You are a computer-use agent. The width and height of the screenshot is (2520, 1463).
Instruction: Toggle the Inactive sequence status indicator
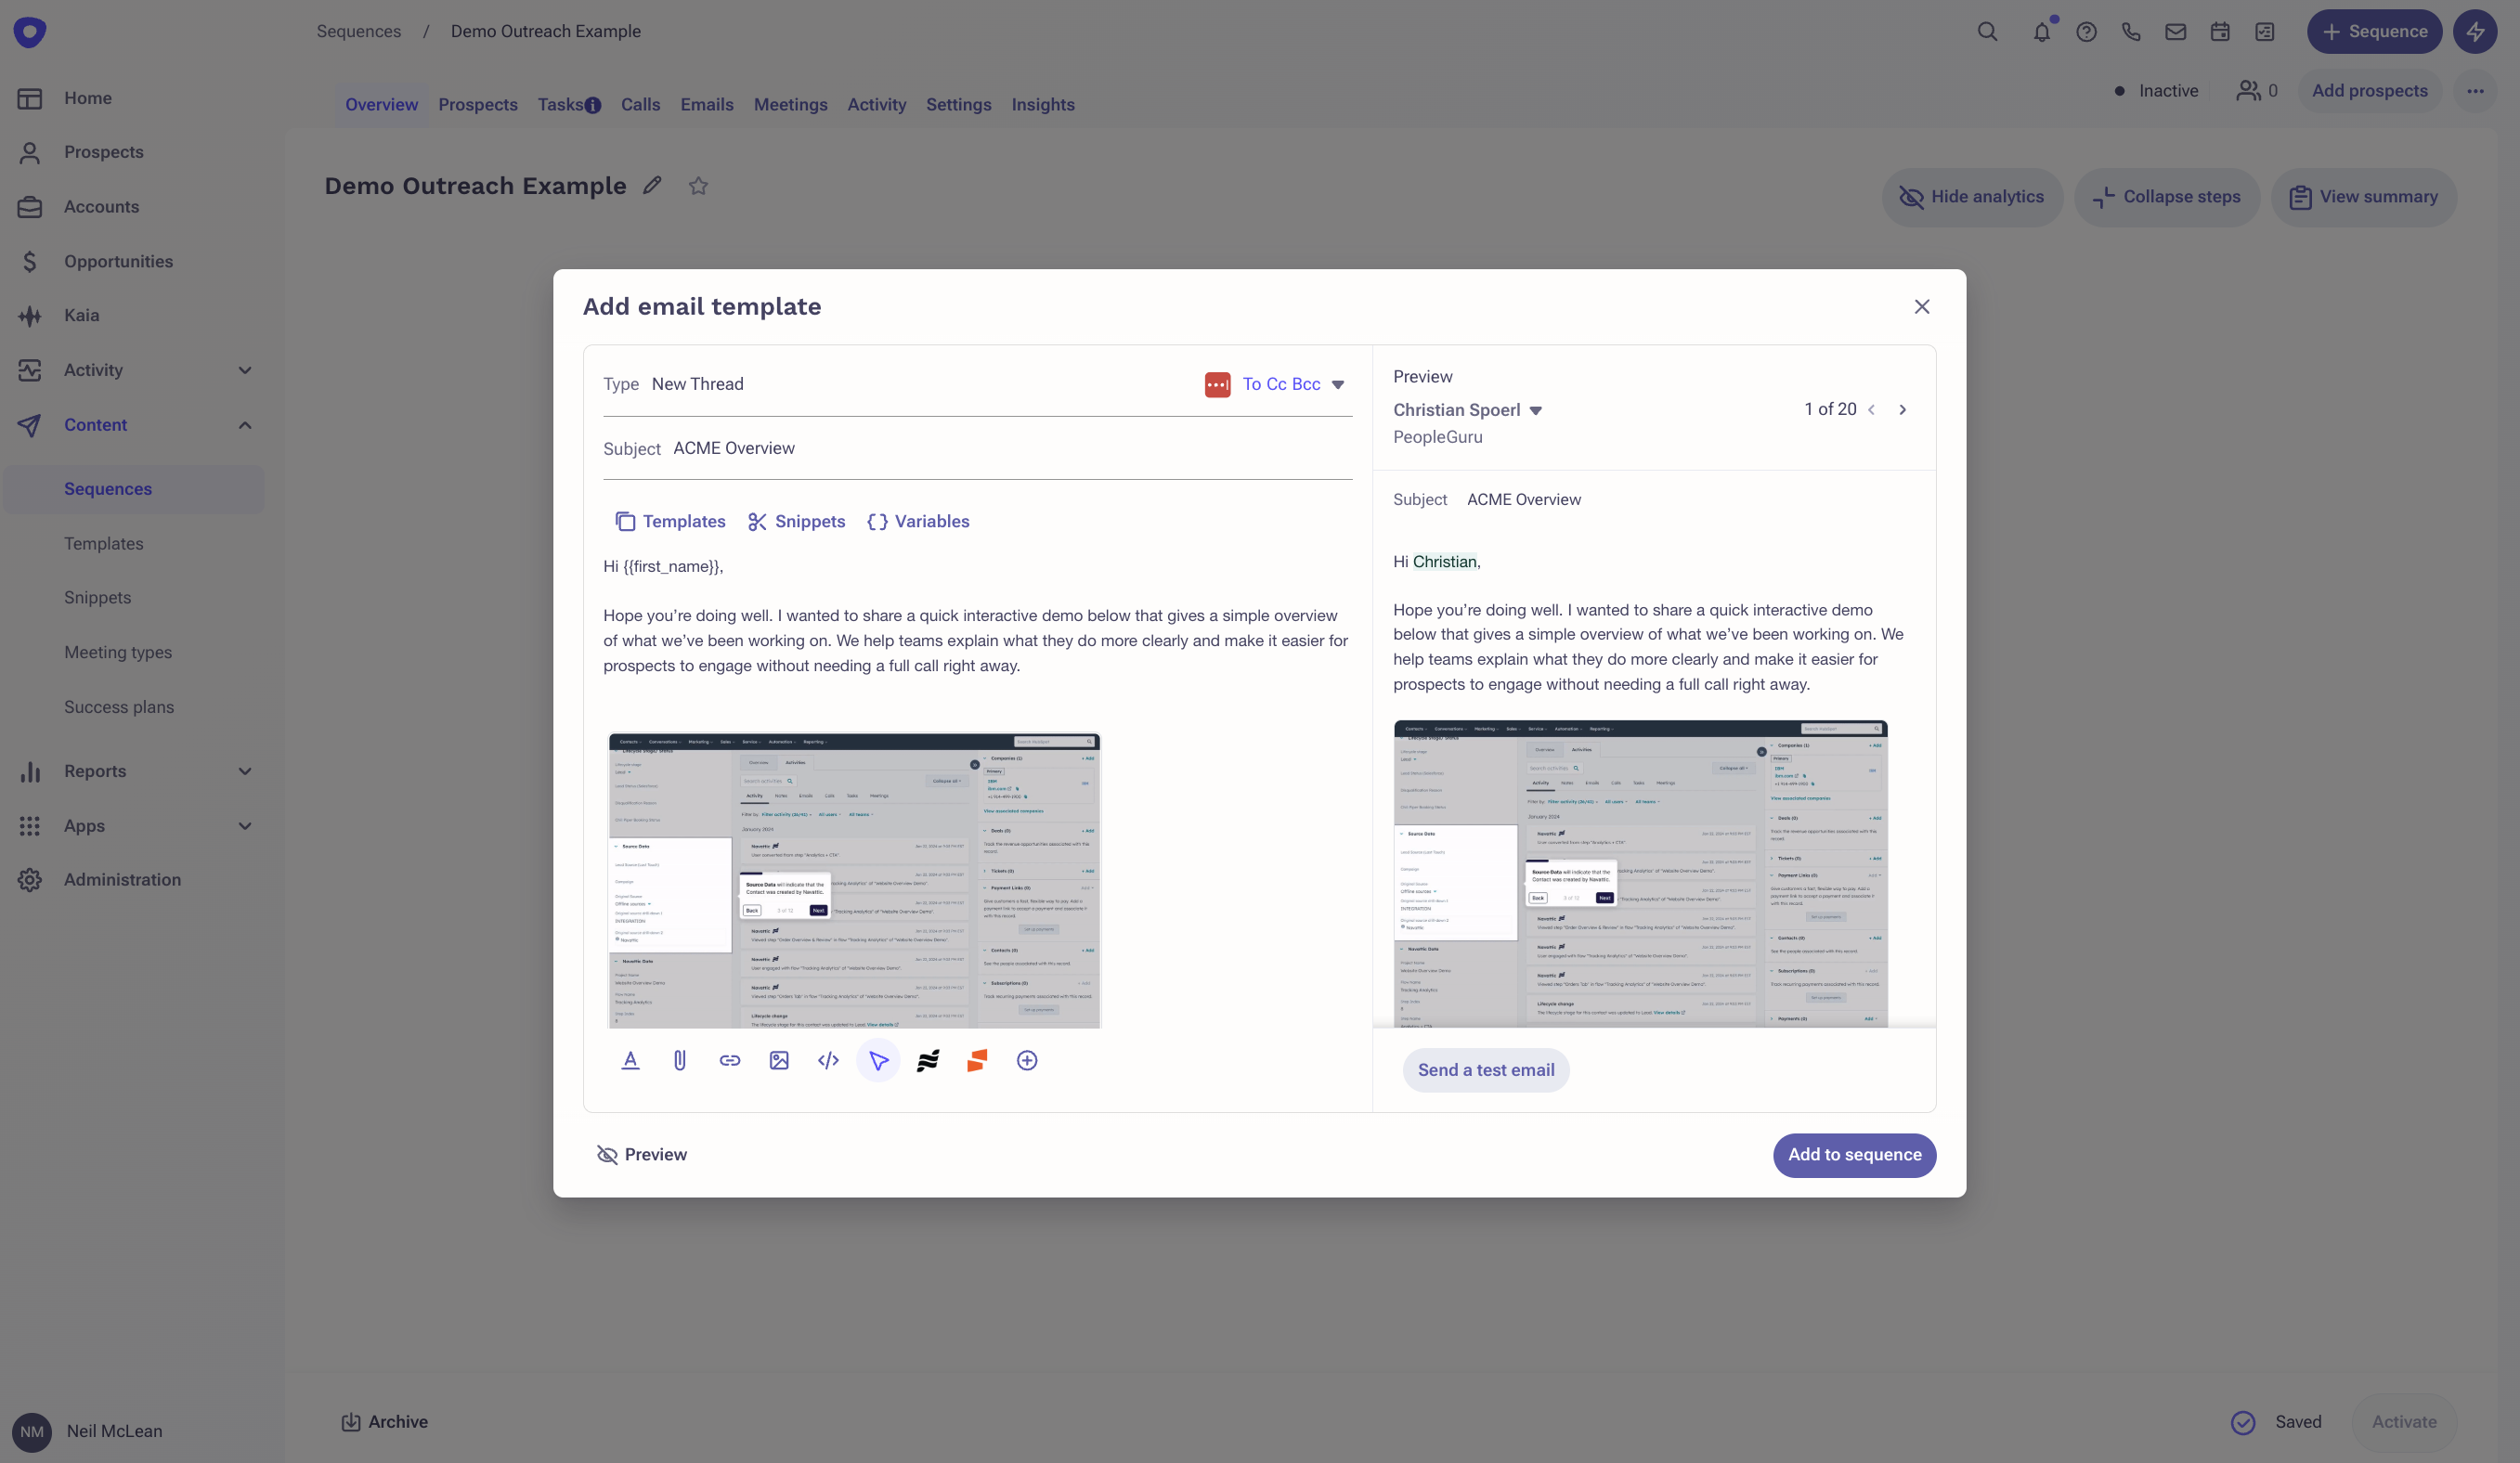click(x=2156, y=90)
